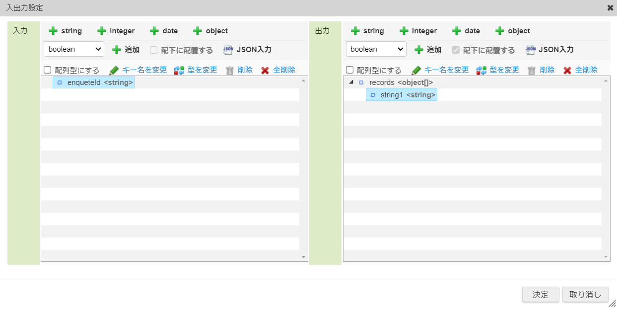Select the records object[] row

[x=396, y=82]
